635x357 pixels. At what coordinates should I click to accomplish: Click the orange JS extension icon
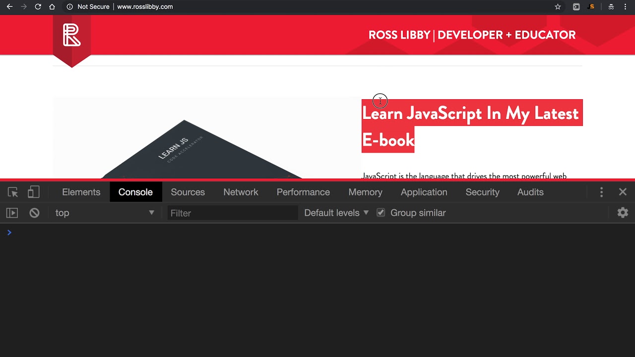pyautogui.click(x=591, y=7)
